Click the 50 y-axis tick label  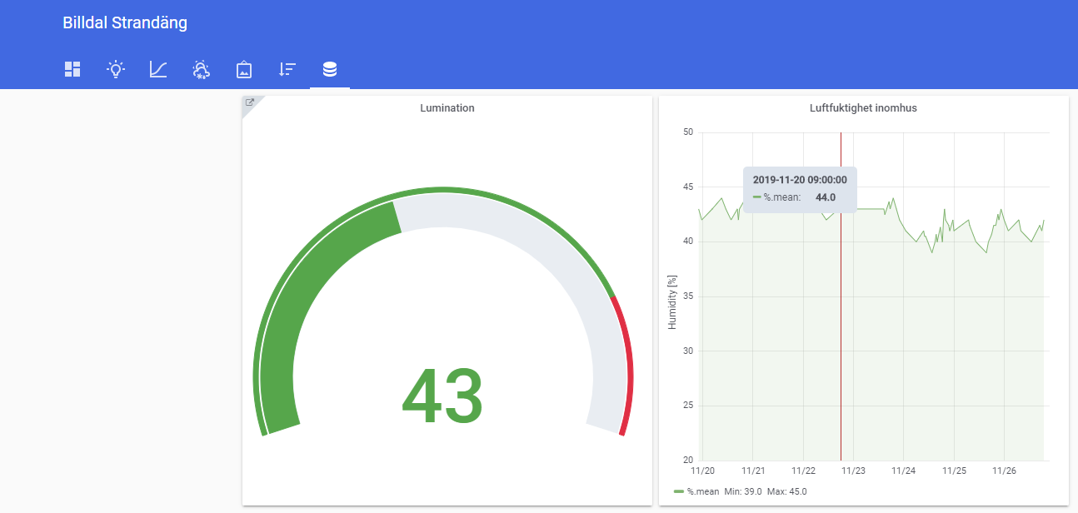tap(687, 132)
